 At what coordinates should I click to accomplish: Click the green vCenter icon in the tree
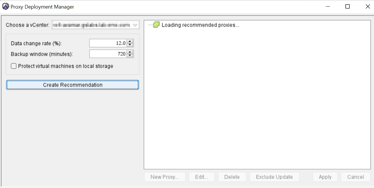(156, 25)
